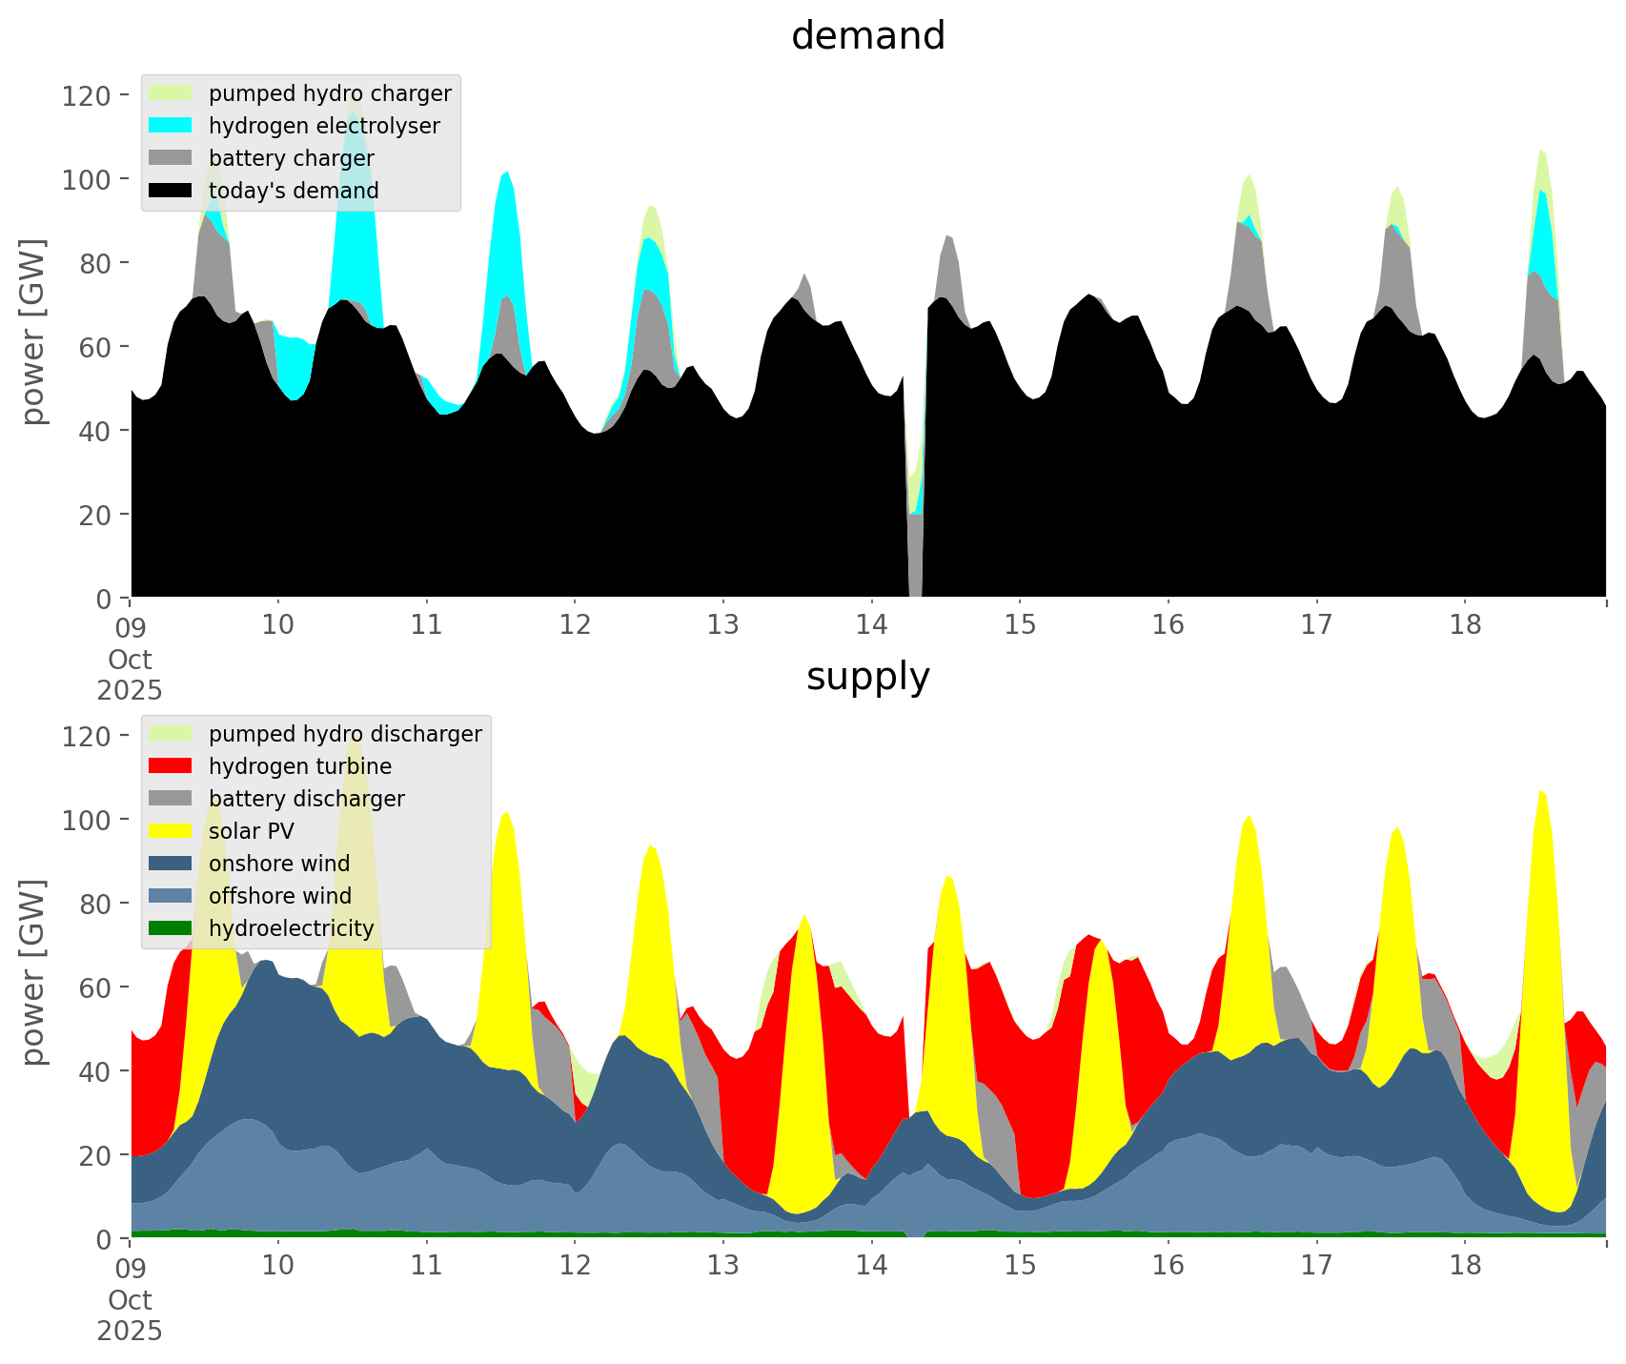
Task: Click the 100 y-axis tick on demand chart
Action: 86,179
